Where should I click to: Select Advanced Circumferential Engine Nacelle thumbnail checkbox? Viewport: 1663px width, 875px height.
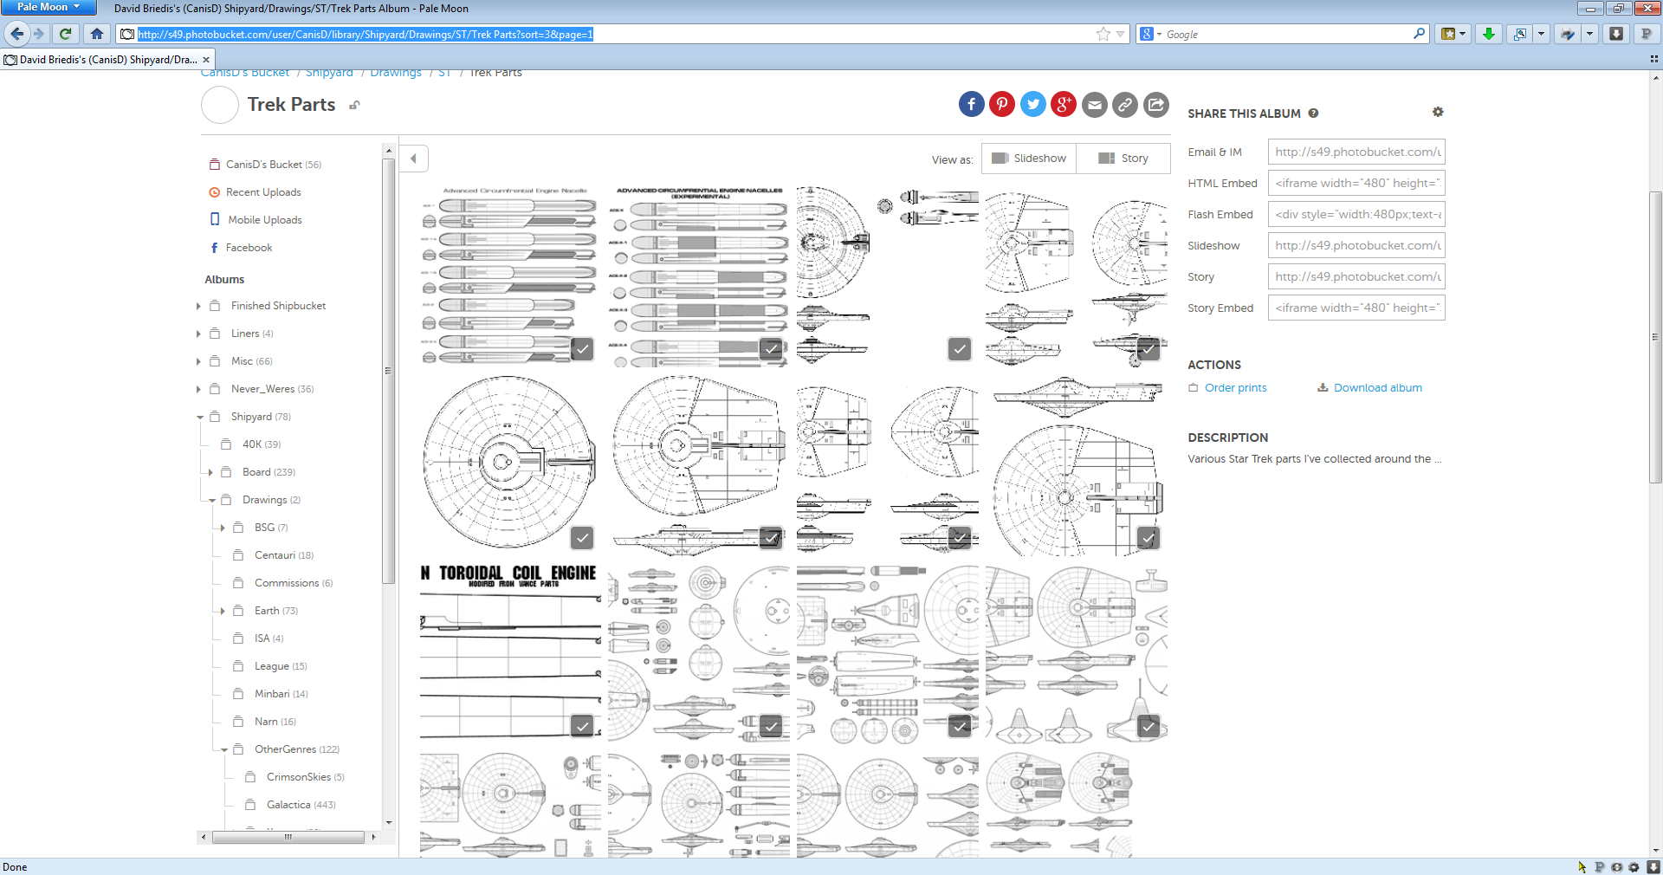coord(583,349)
